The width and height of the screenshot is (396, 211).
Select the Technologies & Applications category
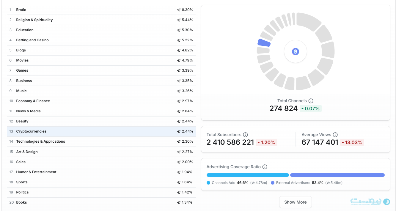point(40,141)
